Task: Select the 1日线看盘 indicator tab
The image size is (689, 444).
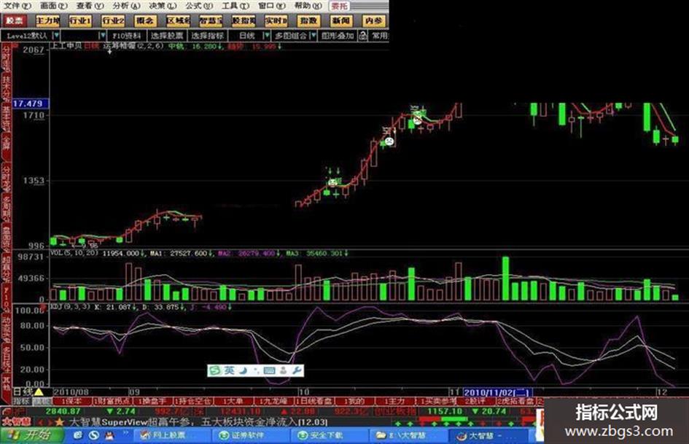Action: coord(314,402)
